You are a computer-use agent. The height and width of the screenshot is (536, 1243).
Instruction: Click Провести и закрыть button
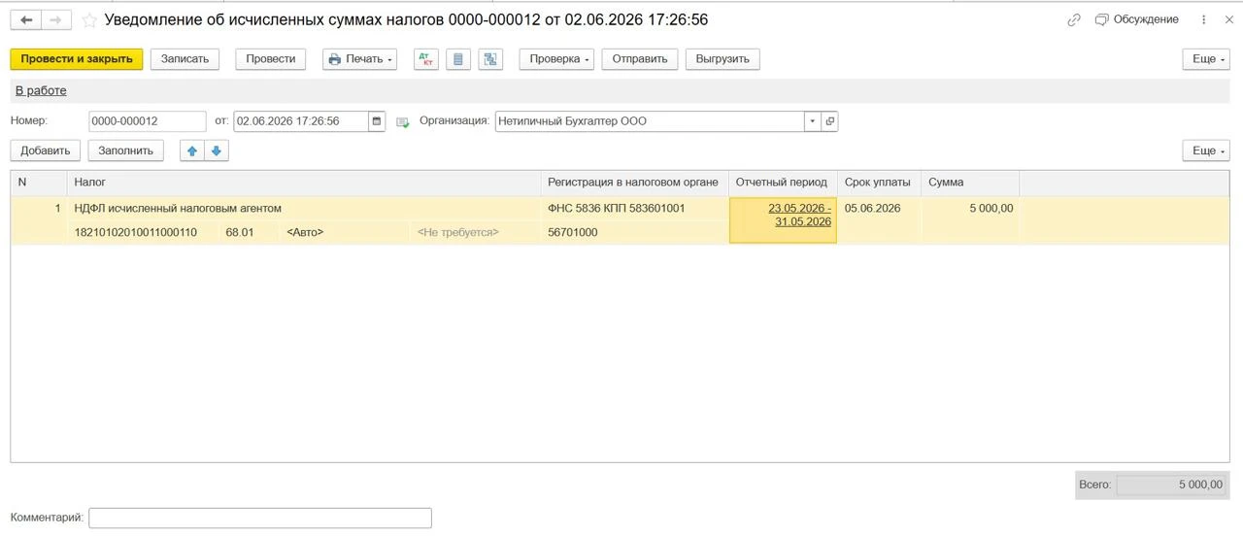click(77, 59)
